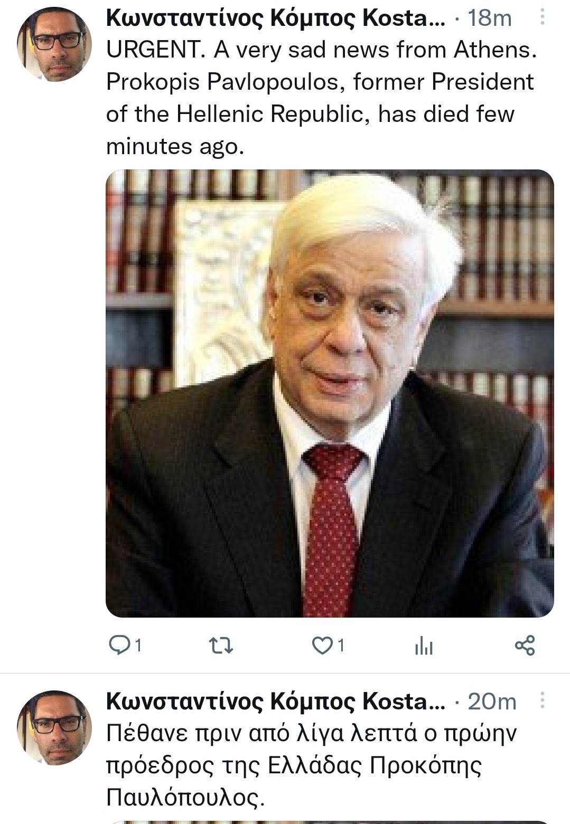Open profile picture of second tweet author
Screen dimensions: 570x824
click(x=54, y=727)
